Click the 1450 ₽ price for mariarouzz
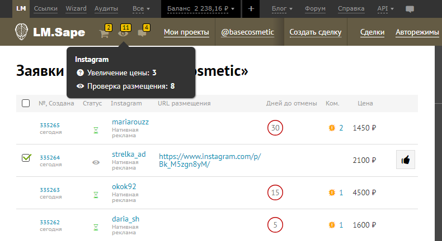Screen dimensions: 442x241 point(364,128)
